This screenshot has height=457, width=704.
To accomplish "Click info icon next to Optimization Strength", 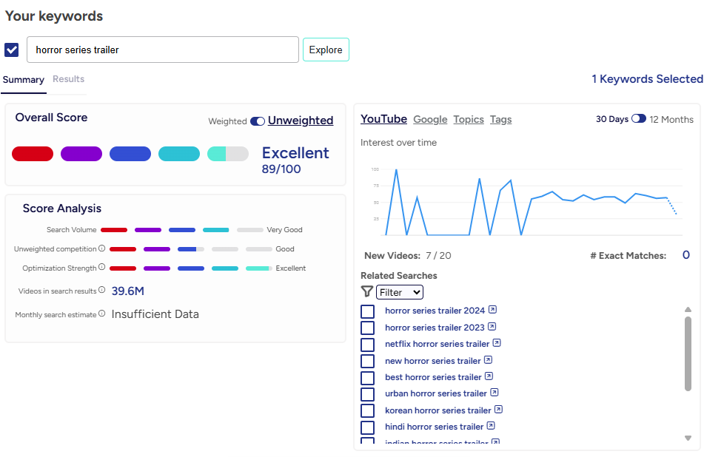I will [102, 268].
